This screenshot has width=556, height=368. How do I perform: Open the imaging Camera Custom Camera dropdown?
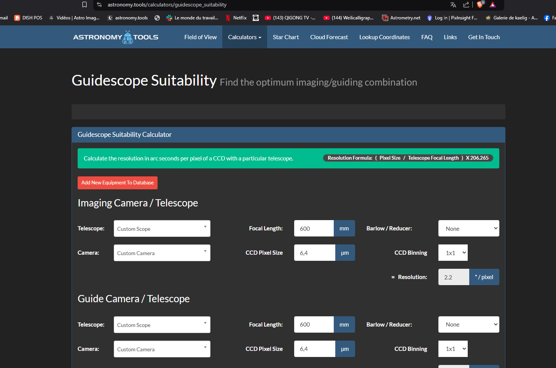coord(162,253)
